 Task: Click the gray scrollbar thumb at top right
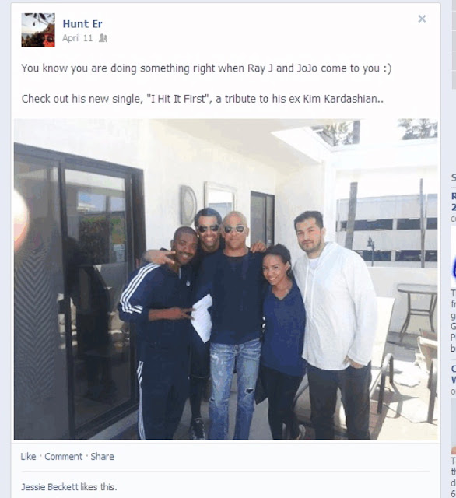(454, 44)
